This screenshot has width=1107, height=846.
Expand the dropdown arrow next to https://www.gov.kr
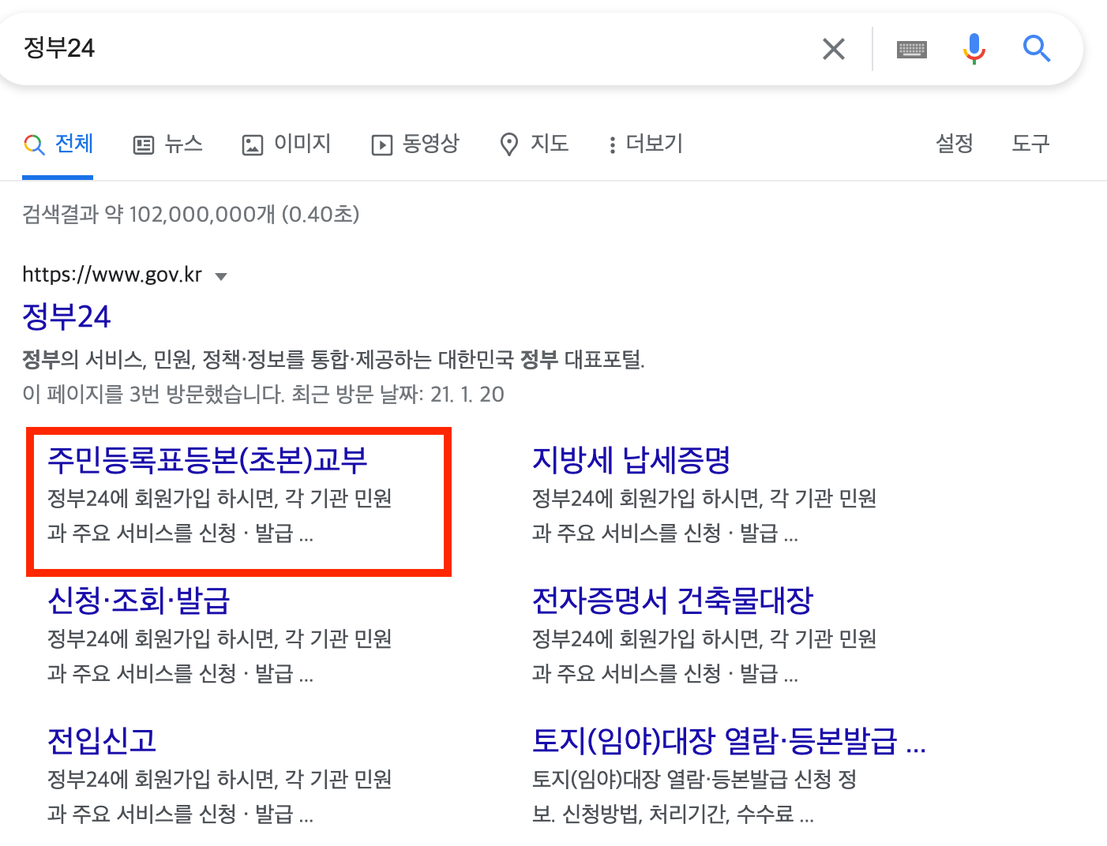click(221, 276)
